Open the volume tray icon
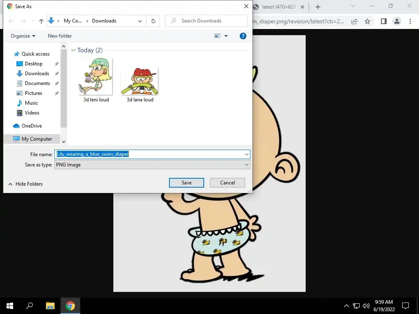419x314 pixels. click(x=366, y=306)
